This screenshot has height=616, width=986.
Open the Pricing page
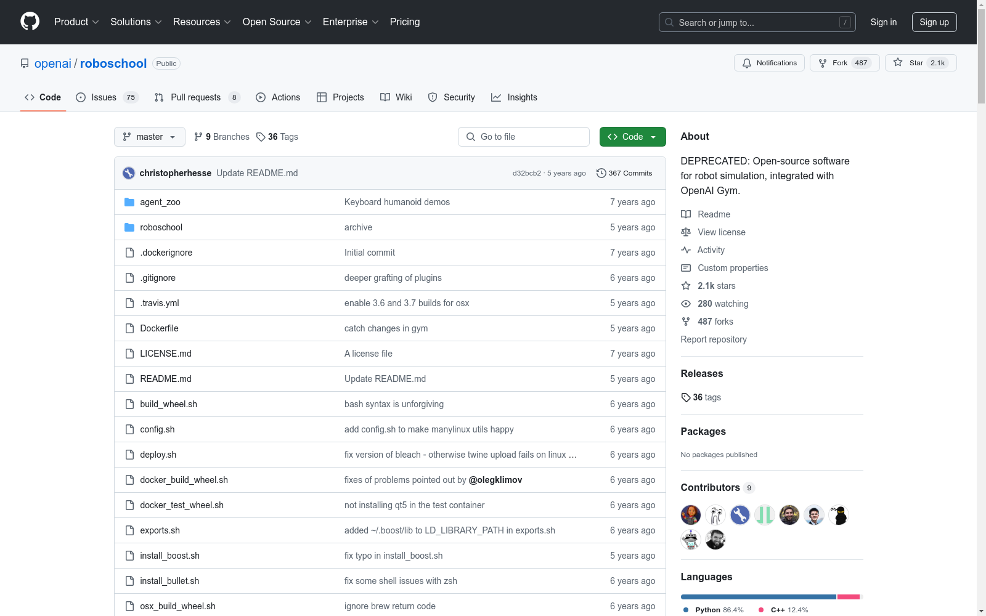(x=405, y=22)
